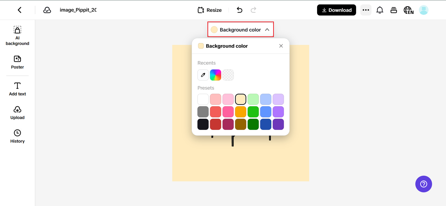Close the Background color popup
Image resolution: width=446 pixels, height=206 pixels.
coord(281,46)
